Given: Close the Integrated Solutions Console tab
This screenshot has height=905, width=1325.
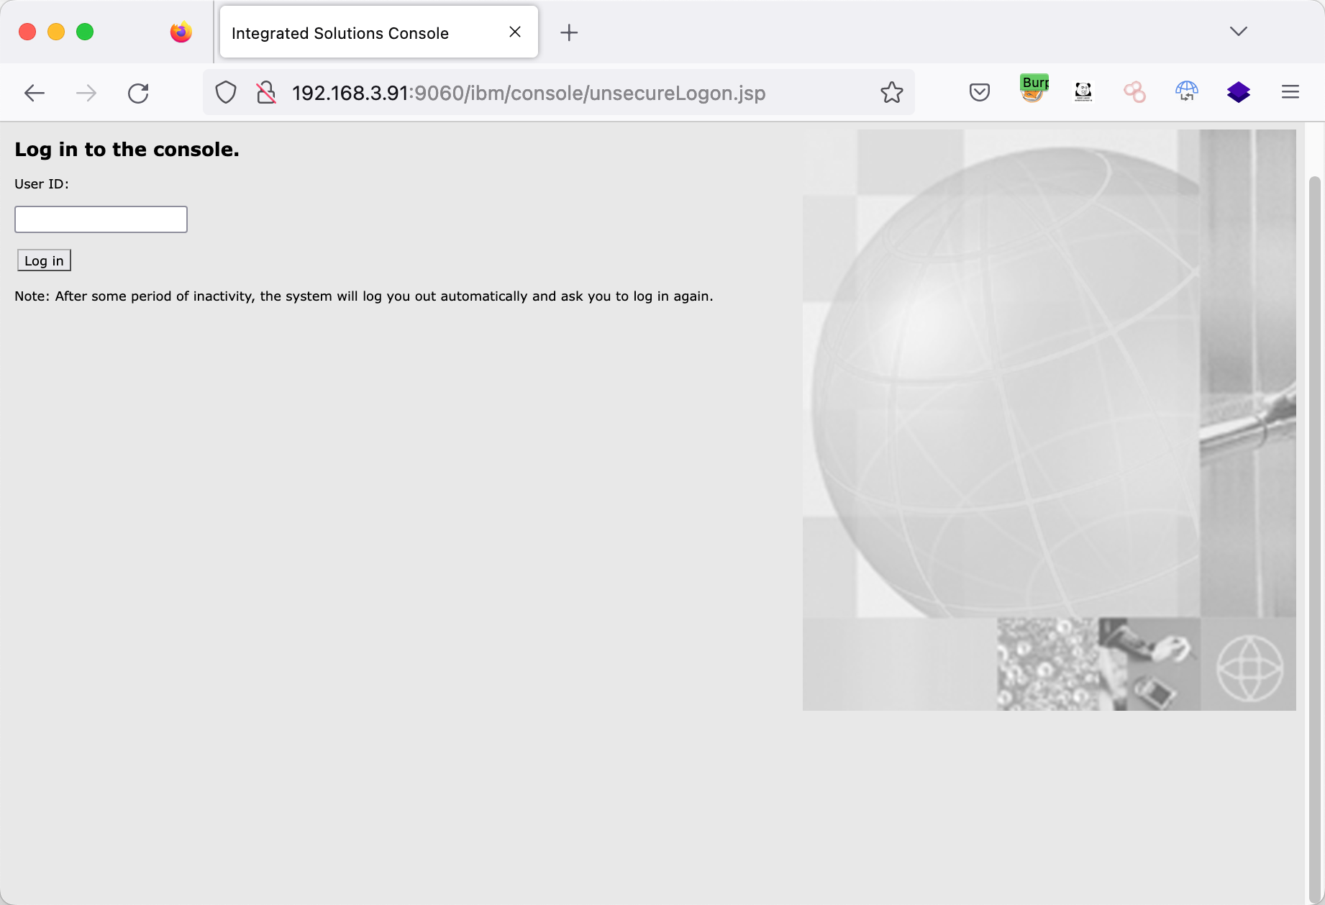Looking at the screenshot, I should pyautogui.click(x=515, y=32).
